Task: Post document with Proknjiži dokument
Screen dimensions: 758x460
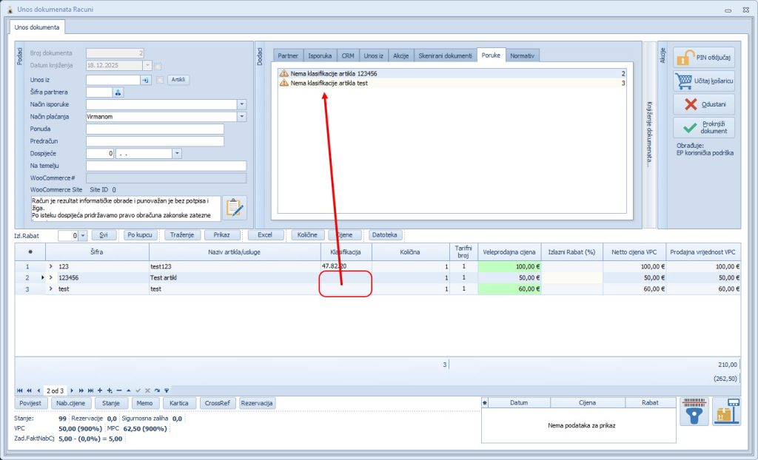Action: (x=704, y=127)
